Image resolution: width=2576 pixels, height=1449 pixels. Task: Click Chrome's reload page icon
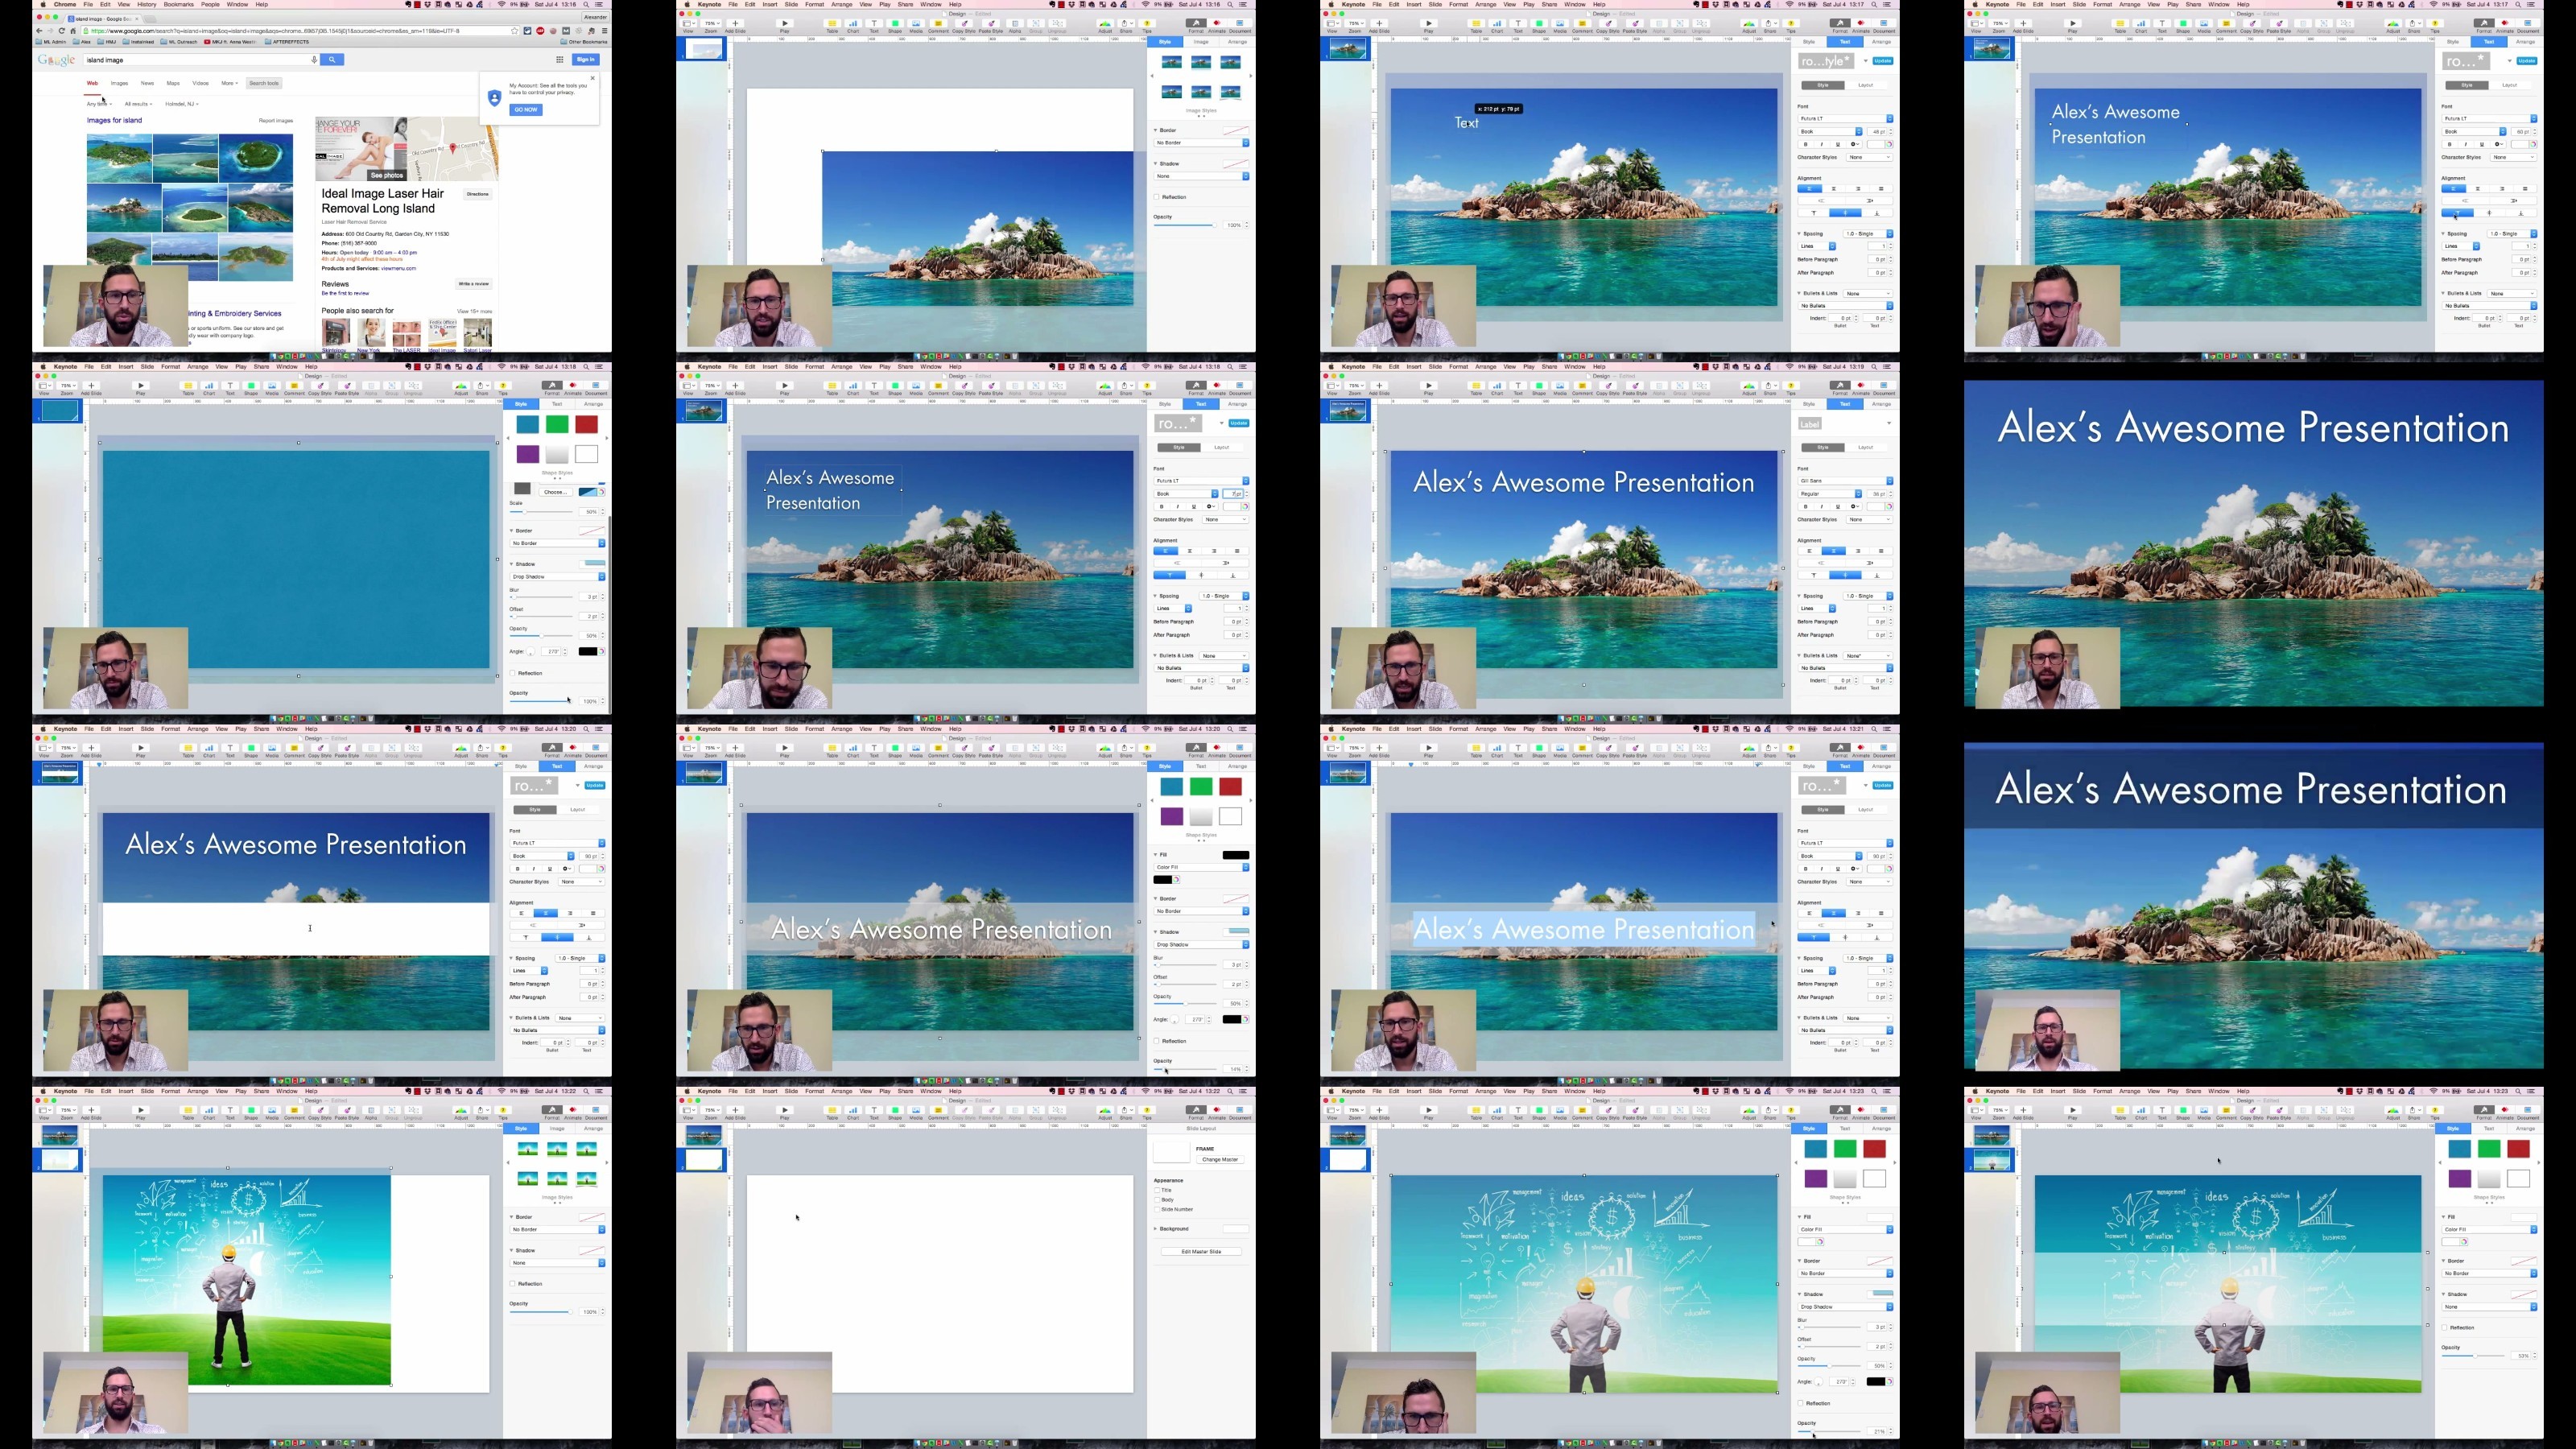point(61,31)
